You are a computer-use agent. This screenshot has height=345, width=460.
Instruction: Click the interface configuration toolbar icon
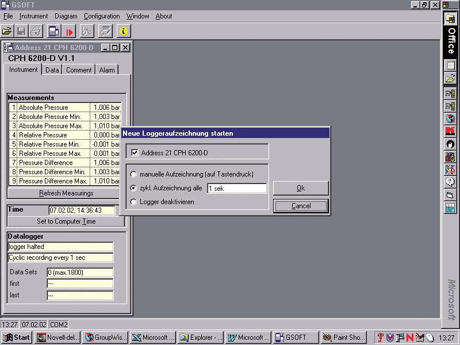[105, 31]
